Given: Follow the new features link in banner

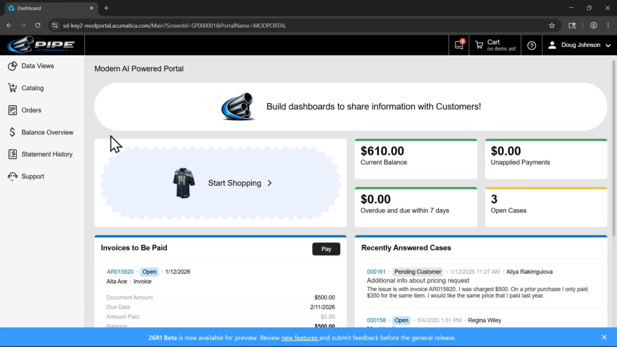Looking at the screenshot, I should click(x=299, y=338).
